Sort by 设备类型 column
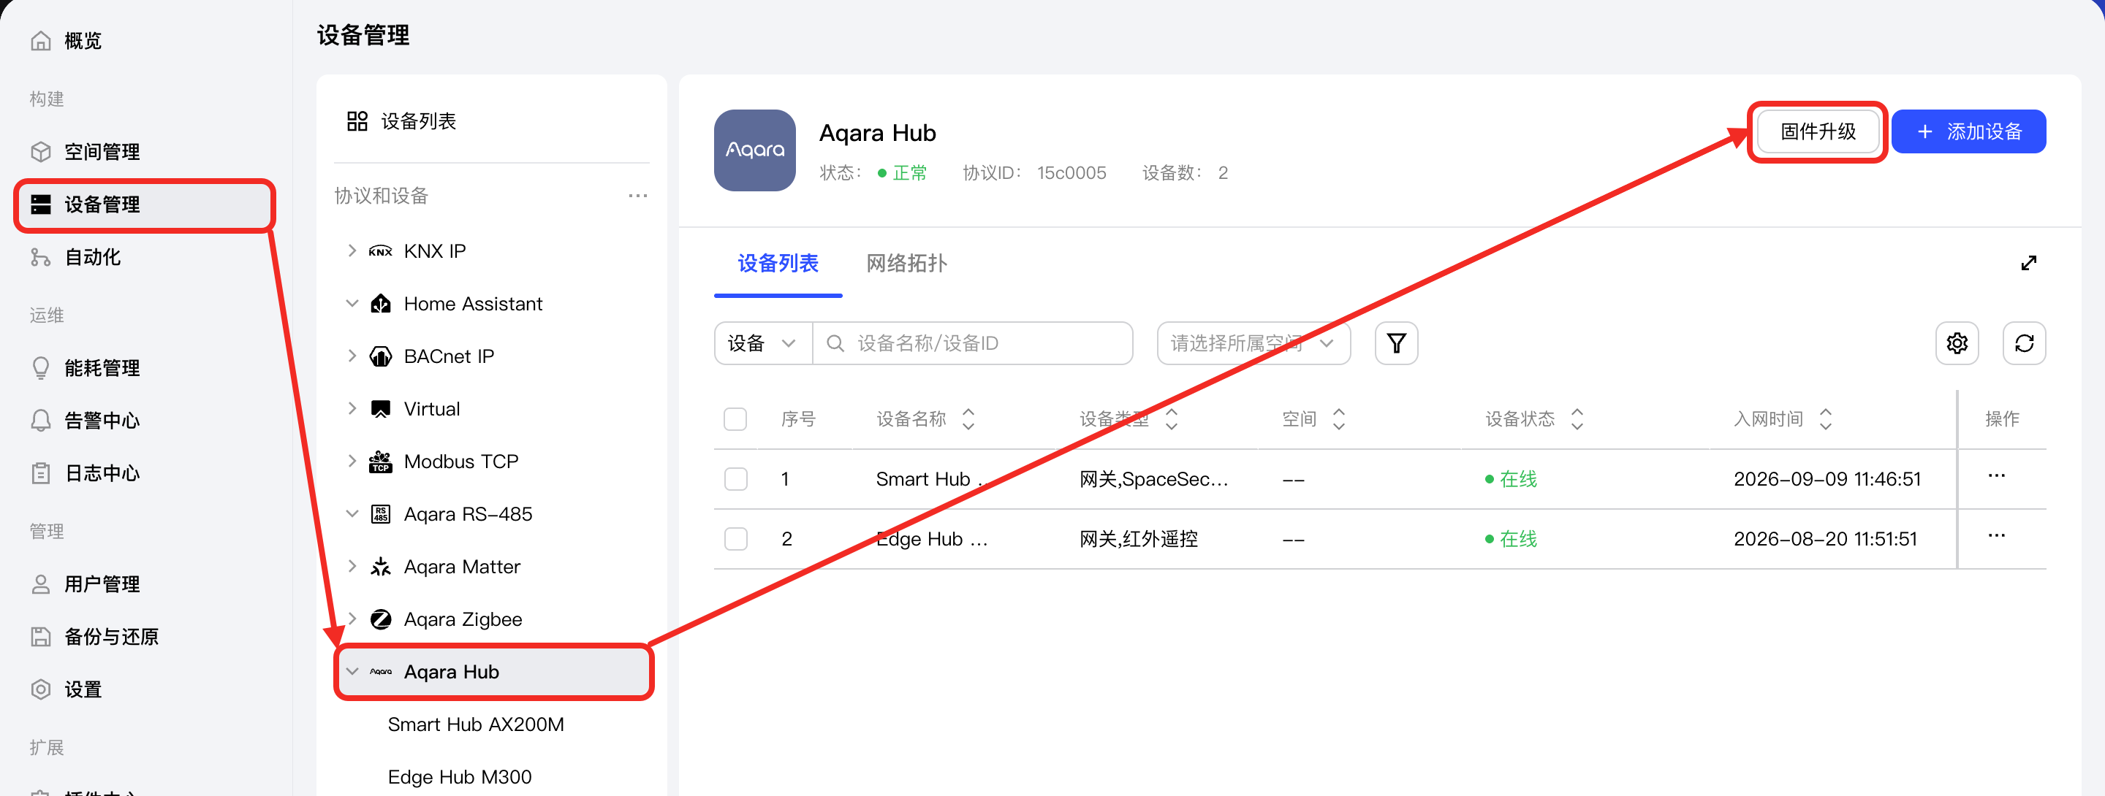This screenshot has width=2105, height=796. (1171, 419)
